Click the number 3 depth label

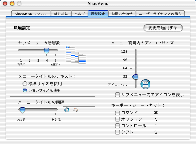pos(38,60)
